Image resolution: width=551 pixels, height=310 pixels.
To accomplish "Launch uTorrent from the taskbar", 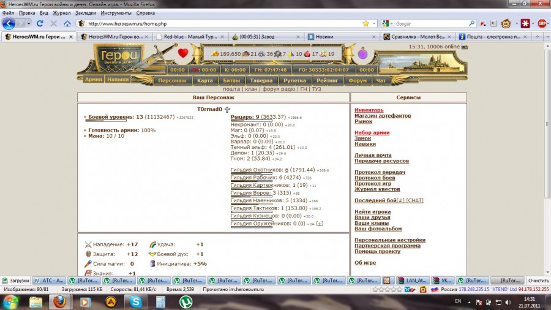I will point(186,301).
